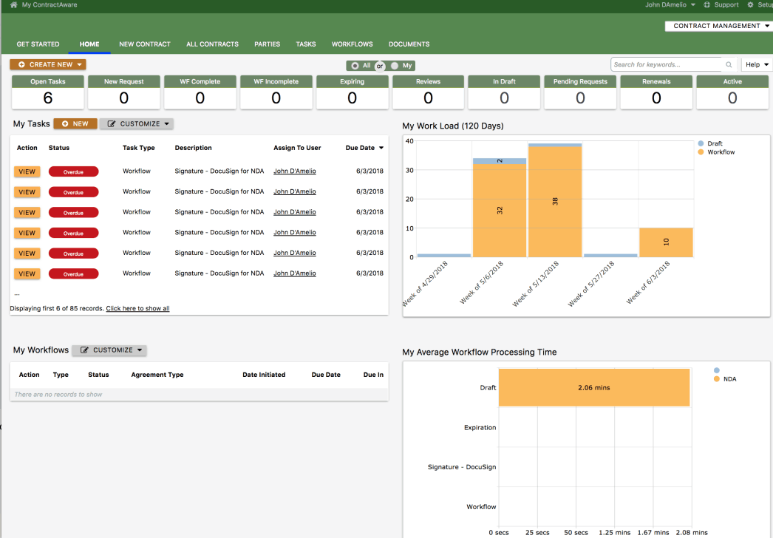Click the edit icon on My Workflows CUSTOMIZE
Viewport: 773px width, 538px height.
[84, 350]
